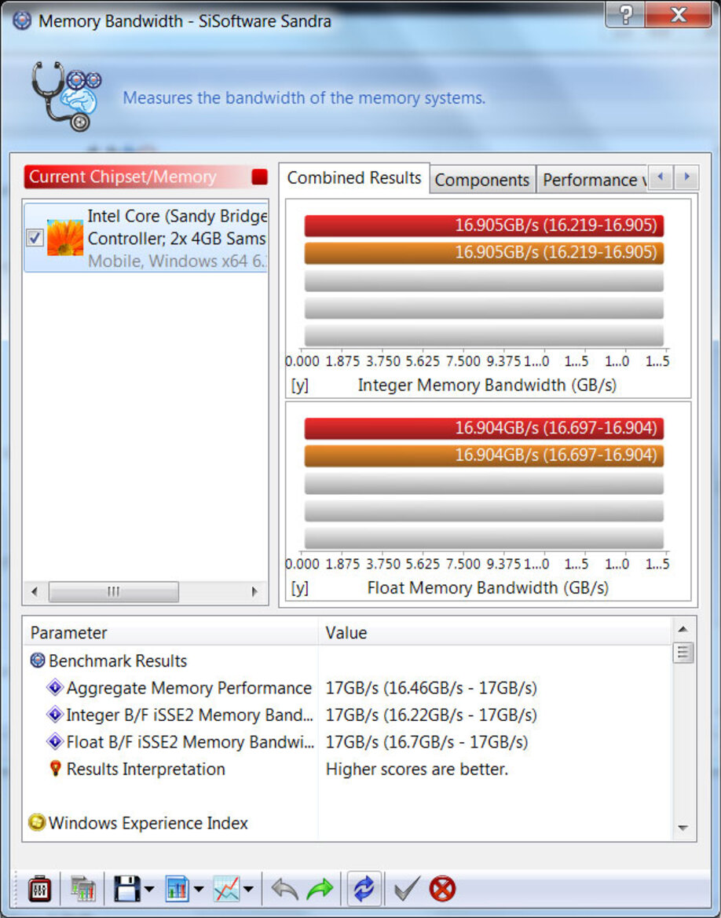The width and height of the screenshot is (721, 918).
Task: Click [y] label of Integer chart
Action: [x=299, y=386]
